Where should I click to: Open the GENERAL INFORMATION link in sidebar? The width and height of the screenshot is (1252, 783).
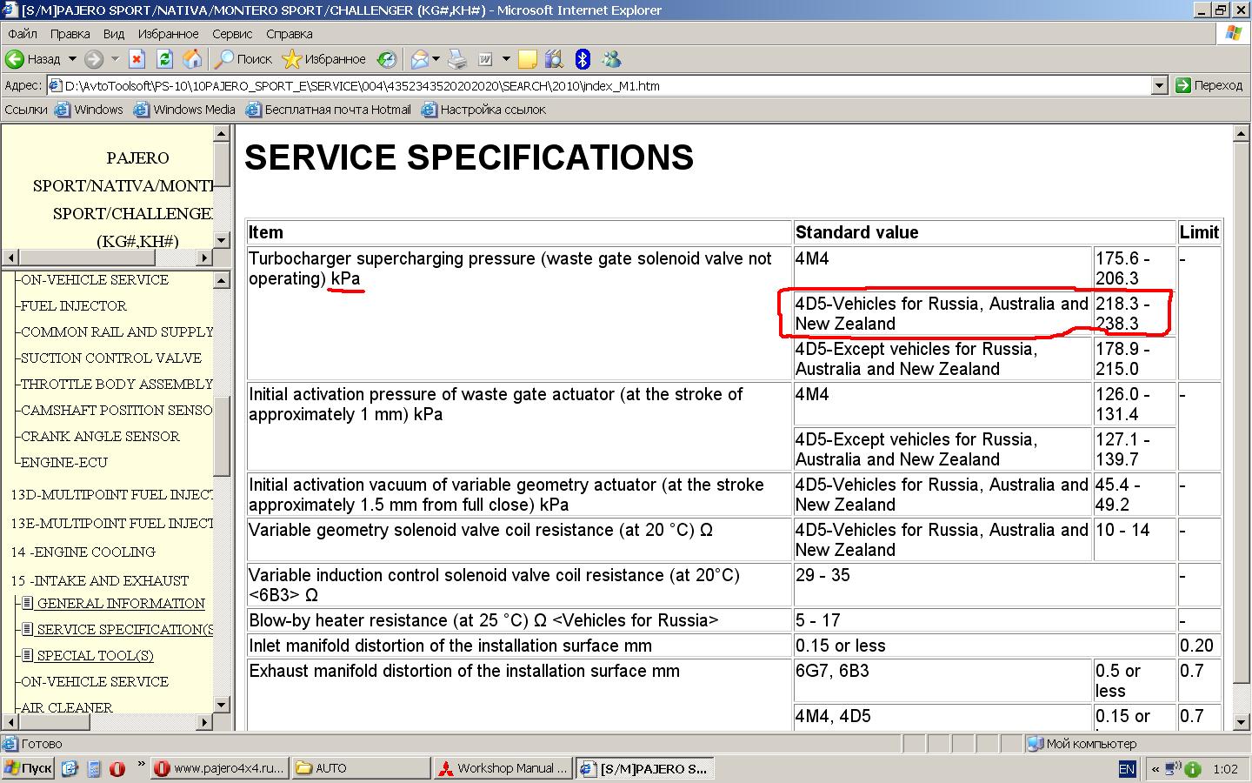coord(121,603)
